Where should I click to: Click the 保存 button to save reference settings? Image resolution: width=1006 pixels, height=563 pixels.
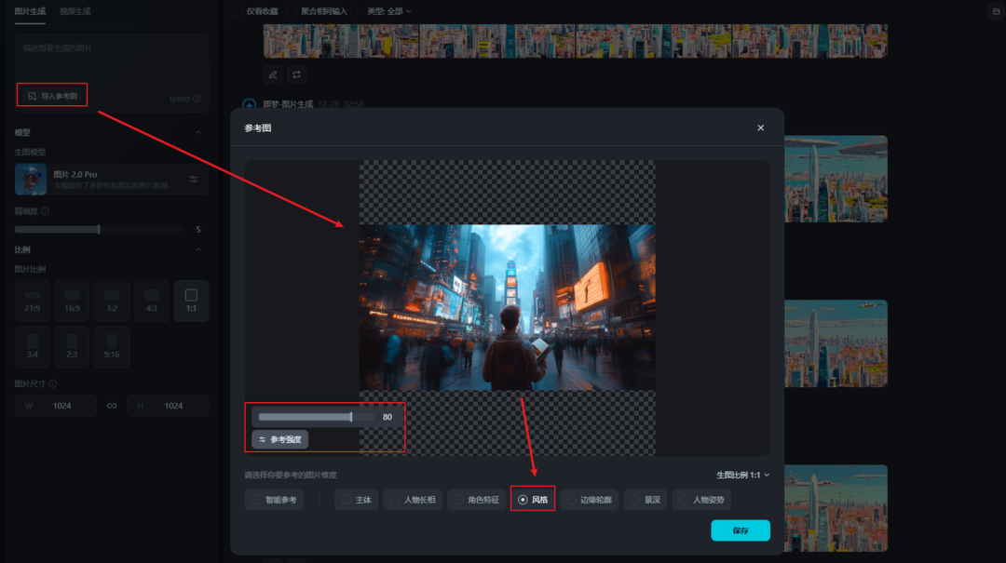click(740, 529)
